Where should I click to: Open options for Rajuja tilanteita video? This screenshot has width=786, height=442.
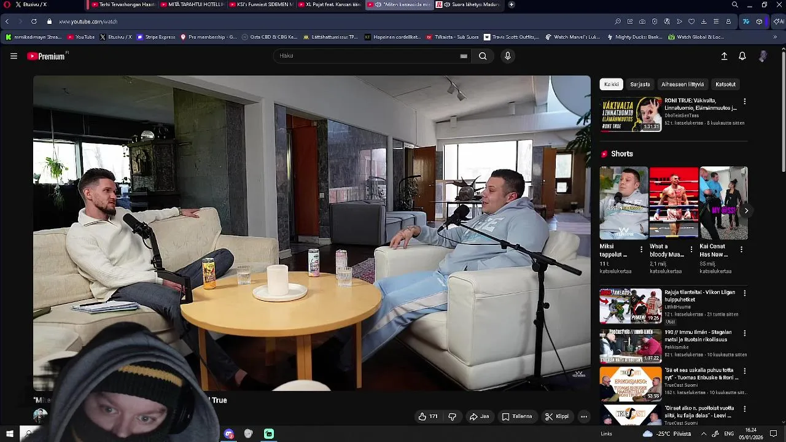[x=745, y=293]
